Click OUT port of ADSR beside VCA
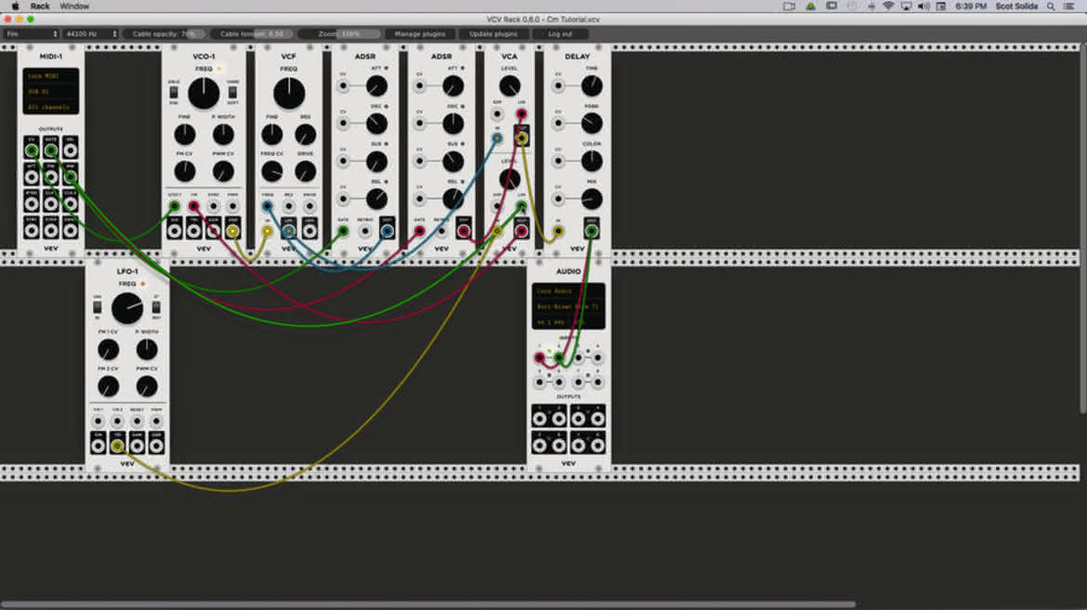The width and height of the screenshot is (1087, 610). tap(463, 231)
